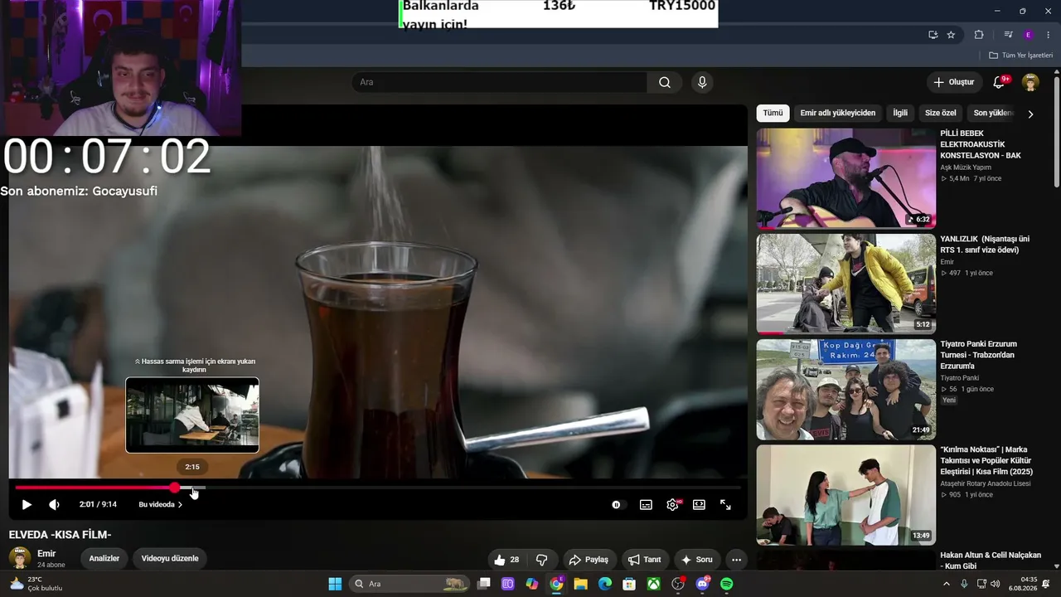This screenshot has height=597, width=1061.
Task: Click the seek preview thumbnail at 2:15
Action: tap(192, 415)
